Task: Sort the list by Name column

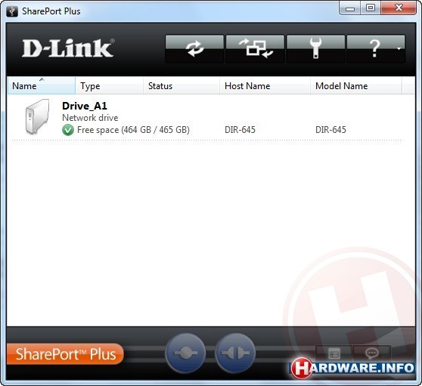Action: pyautogui.click(x=41, y=86)
